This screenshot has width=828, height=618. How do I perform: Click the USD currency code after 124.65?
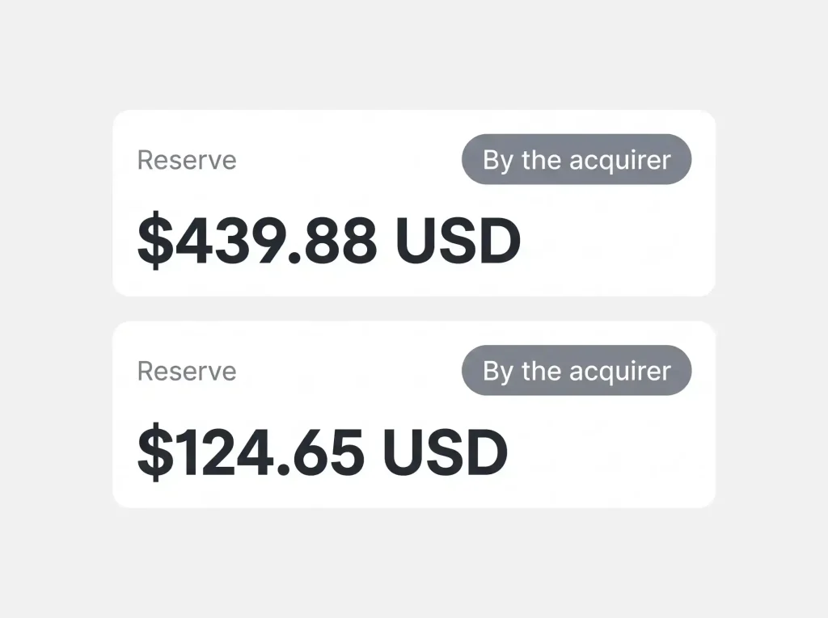pos(446,452)
